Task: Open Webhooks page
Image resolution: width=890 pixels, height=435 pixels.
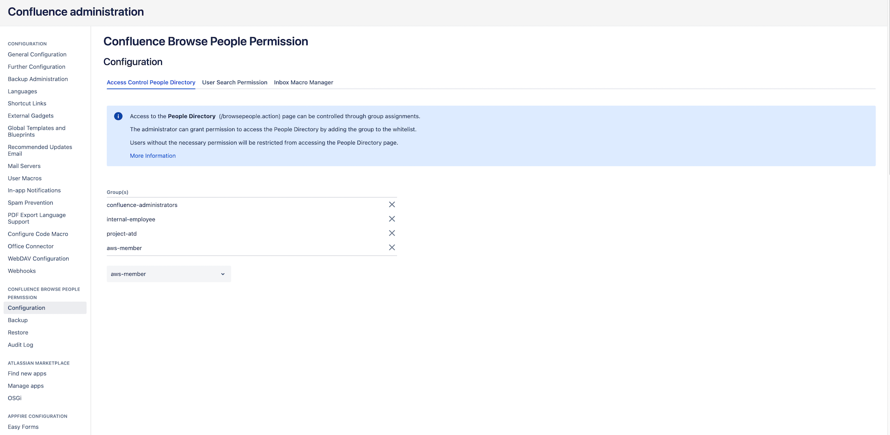Action: pyautogui.click(x=22, y=271)
